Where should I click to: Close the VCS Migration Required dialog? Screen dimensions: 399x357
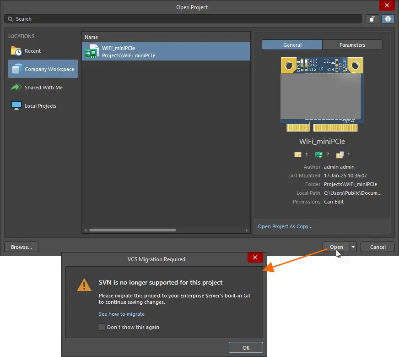point(255,258)
